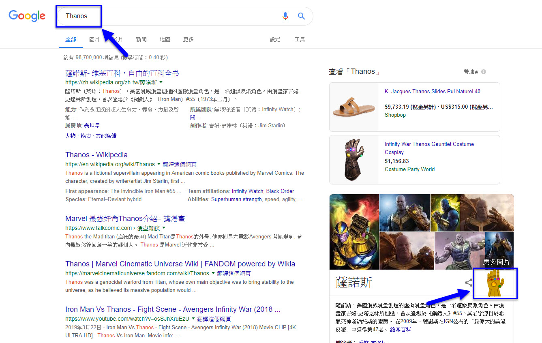Click the 查看「Thanos」 heading
This screenshot has height=343, width=542.
[355, 72]
